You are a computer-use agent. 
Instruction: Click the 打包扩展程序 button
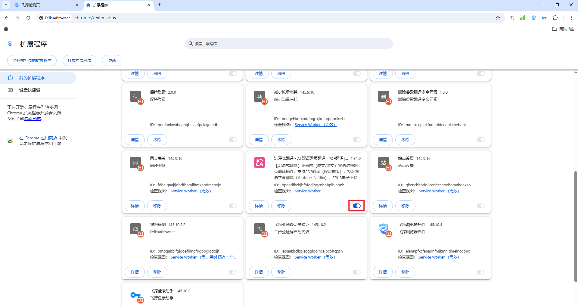[x=79, y=60]
